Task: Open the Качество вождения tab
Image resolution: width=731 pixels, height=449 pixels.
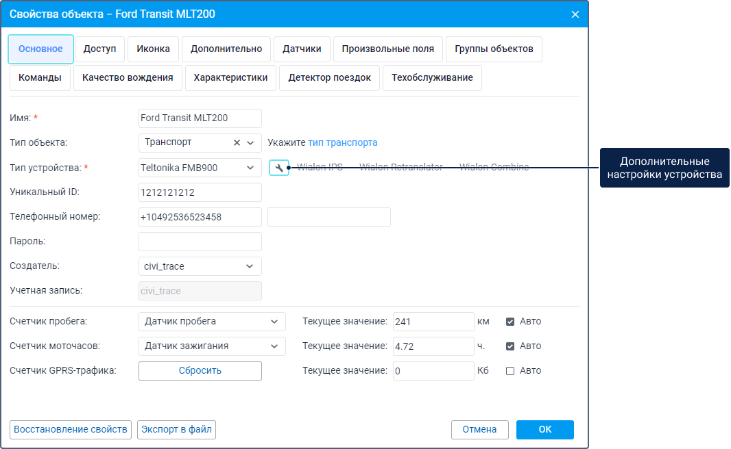Action: (x=128, y=78)
